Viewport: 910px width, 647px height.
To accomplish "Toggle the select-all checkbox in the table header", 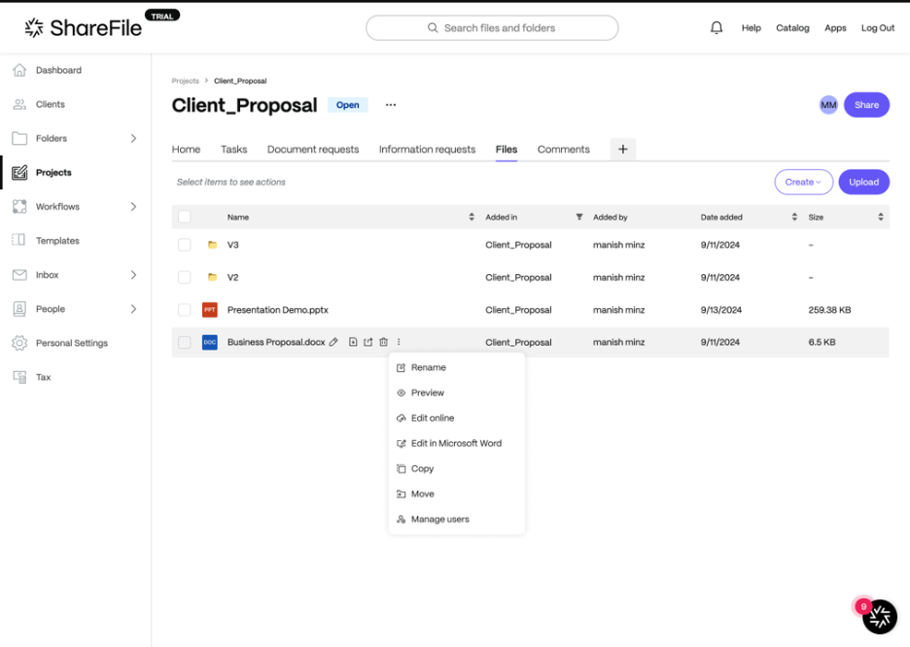I will click(x=185, y=217).
